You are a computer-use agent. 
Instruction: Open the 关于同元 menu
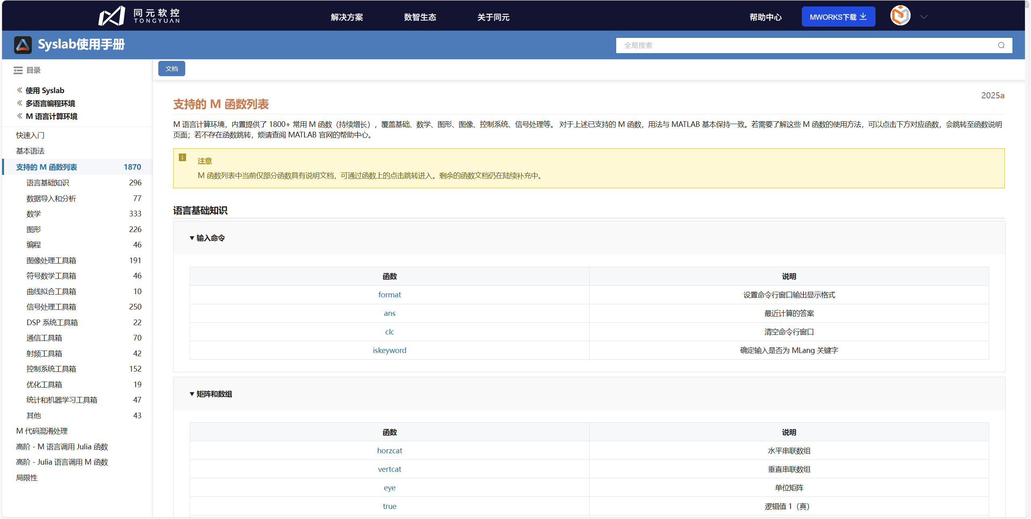[493, 17]
